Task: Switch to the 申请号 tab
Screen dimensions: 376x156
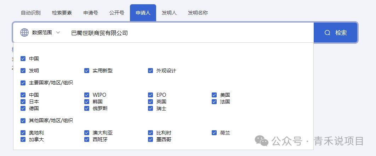Action: pyautogui.click(x=91, y=13)
